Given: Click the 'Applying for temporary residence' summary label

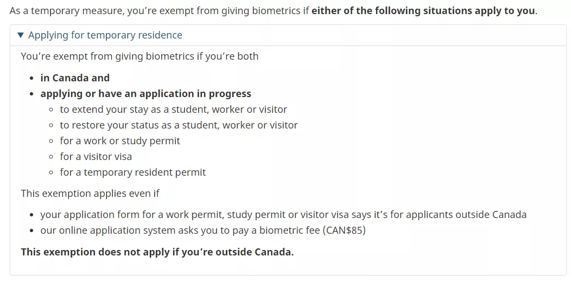Looking at the screenshot, I should [105, 35].
